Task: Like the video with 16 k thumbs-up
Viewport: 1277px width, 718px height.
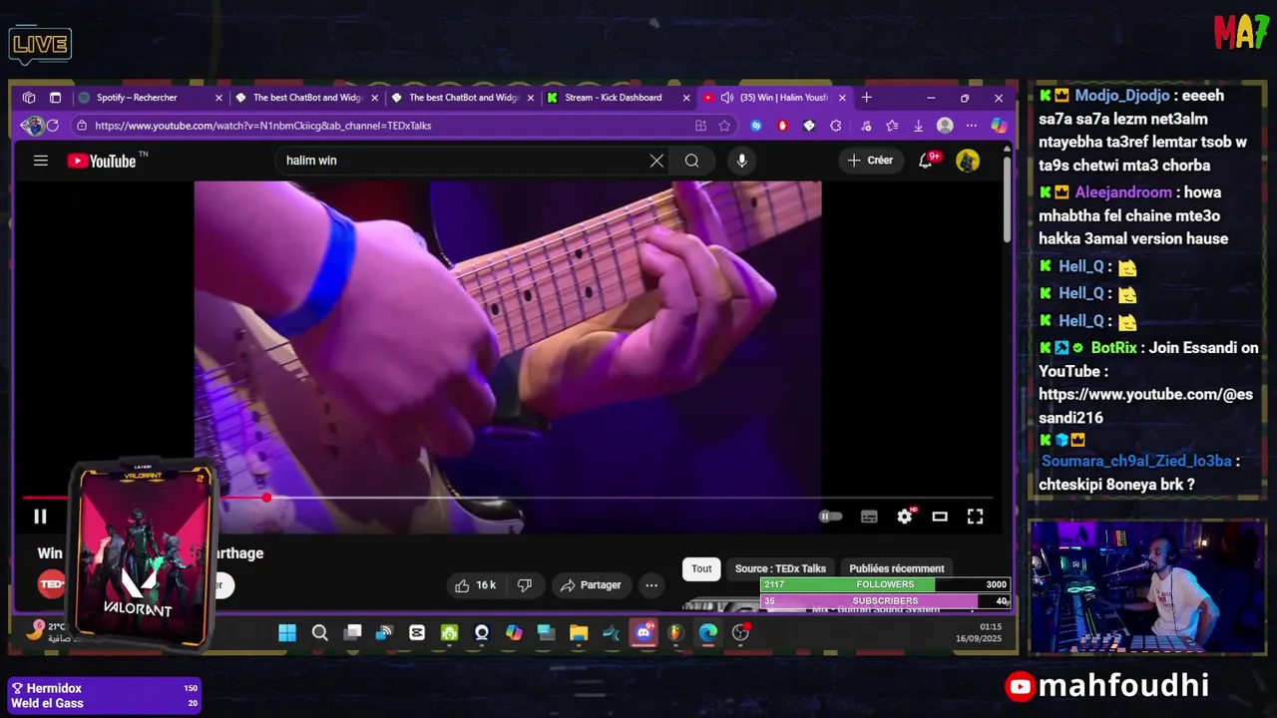Action: 475,585
